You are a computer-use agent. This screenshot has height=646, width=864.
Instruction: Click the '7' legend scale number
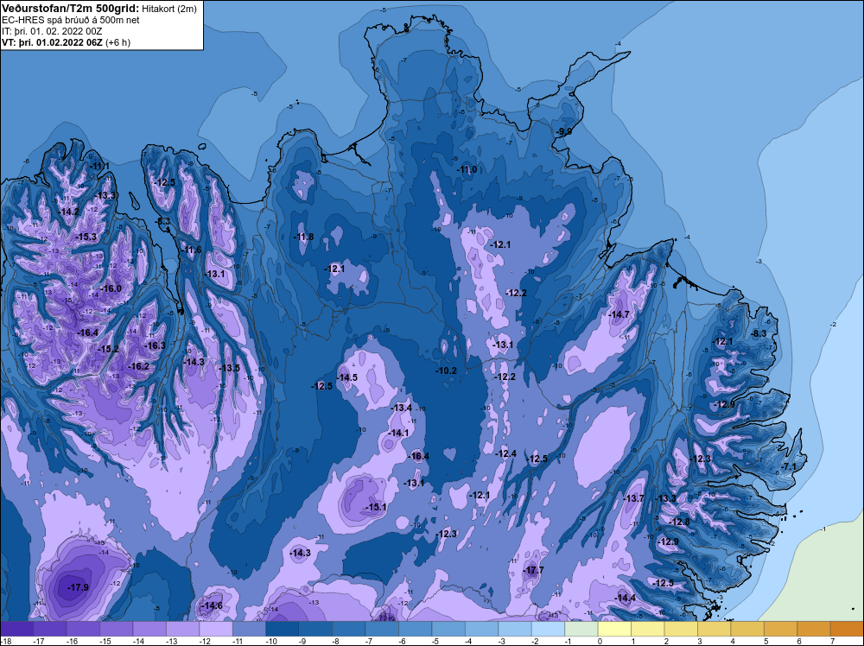tap(832, 641)
